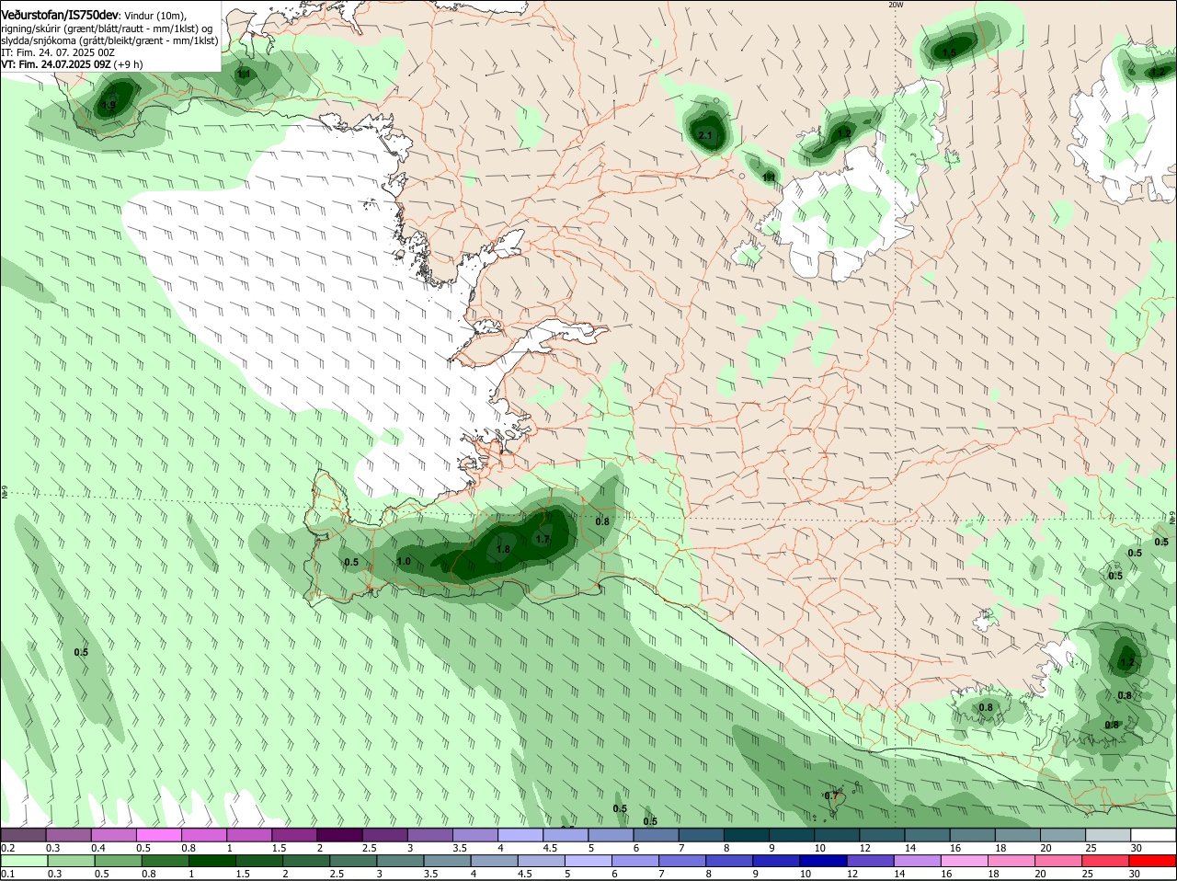Click the light pink 16 swatch in rain scale
Image resolution: width=1177 pixels, height=881 pixels.
(x=966, y=861)
